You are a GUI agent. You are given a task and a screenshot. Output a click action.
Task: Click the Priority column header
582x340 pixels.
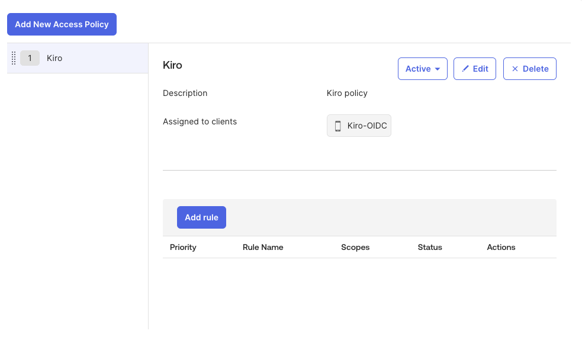click(183, 247)
